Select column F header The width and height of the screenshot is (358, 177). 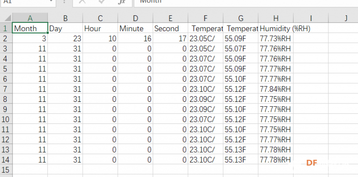pyautogui.click(x=206, y=18)
